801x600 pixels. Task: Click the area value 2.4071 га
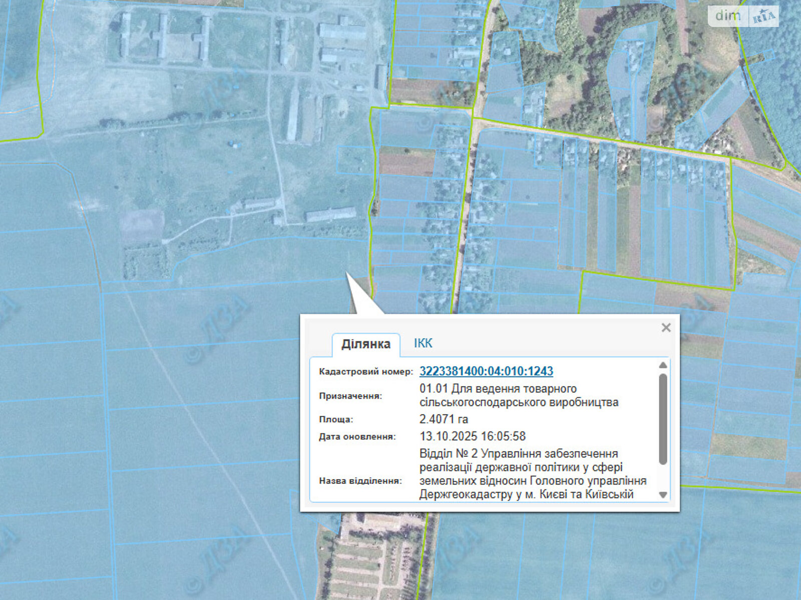tap(444, 419)
